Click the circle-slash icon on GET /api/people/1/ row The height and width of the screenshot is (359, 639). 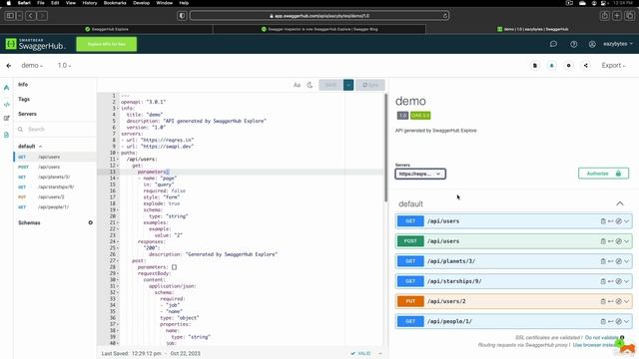tap(619, 321)
